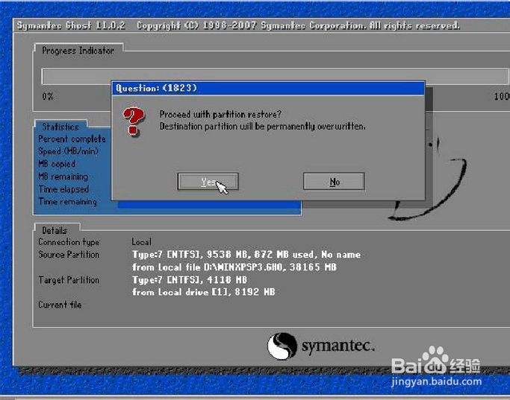Click the symantec wordmark text
This screenshot has height=400, width=510.
point(338,346)
